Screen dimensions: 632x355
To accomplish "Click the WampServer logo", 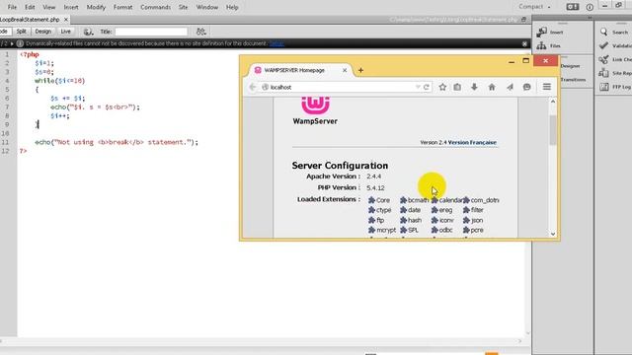I will coord(315,110).
